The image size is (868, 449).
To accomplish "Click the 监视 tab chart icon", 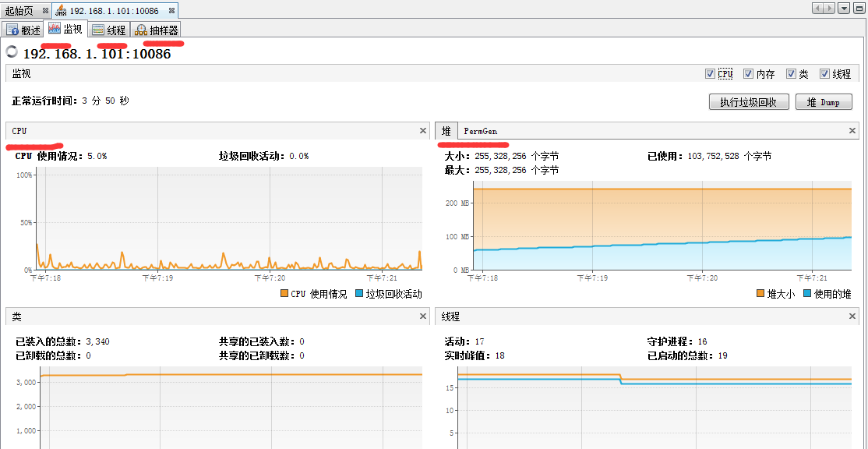I will tap(55, 29).
